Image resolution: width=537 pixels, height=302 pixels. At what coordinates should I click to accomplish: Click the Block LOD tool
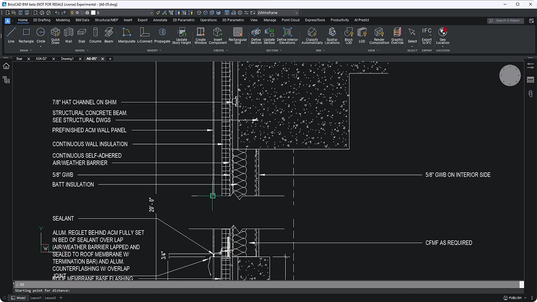pyautogui.click(x=349, y=35)
